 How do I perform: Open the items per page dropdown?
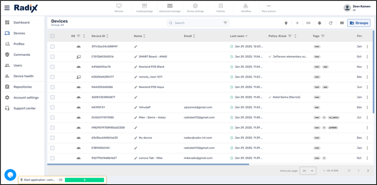click(x=308, y=171)
